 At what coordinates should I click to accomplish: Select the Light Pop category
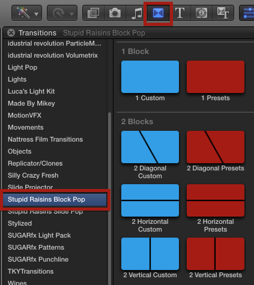point(22,67)
